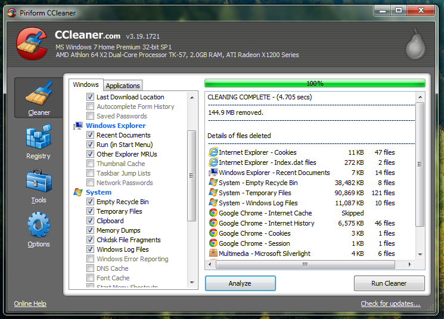Click the Analyze button
The height and width of the screenshot is (319, 444).
point(240,283)
